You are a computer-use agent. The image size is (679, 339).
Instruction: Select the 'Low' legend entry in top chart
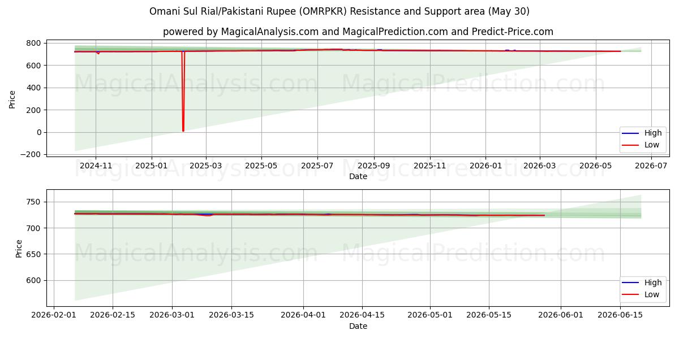coord(642,145)
